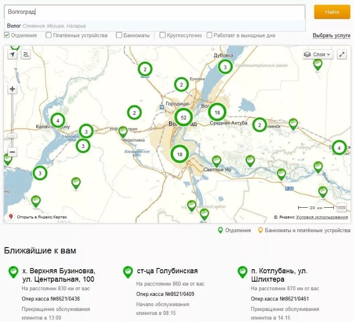Open the 3 cluster at Дубовка

click(225, 67)
